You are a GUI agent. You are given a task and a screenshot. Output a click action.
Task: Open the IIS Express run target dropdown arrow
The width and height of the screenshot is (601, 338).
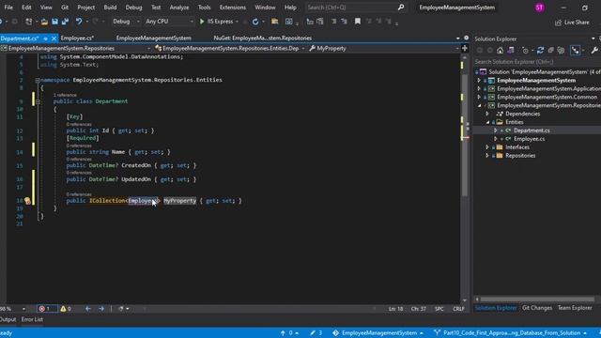(237, 22)
